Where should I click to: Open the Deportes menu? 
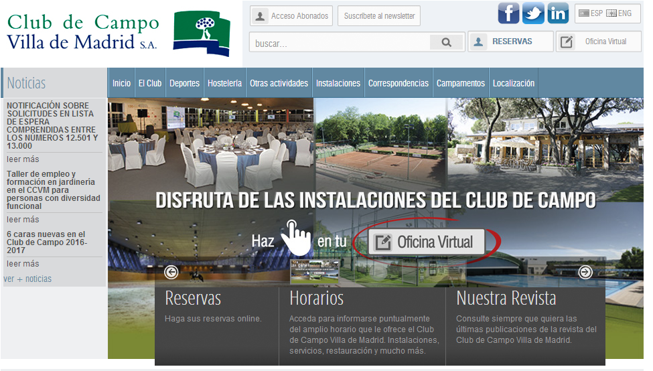pyautogui.click(x=184, y=83)
